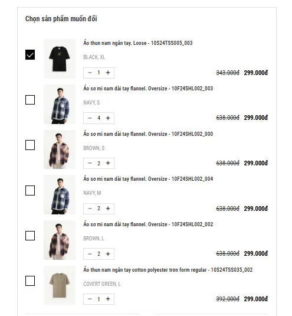Click plus icon for NAVY, S flannel shirt
The image size is (292, 316).
108,118
